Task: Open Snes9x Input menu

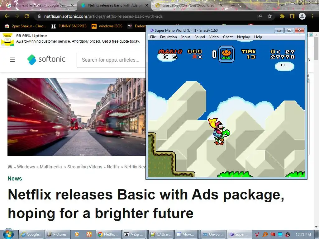Action: 186,37
